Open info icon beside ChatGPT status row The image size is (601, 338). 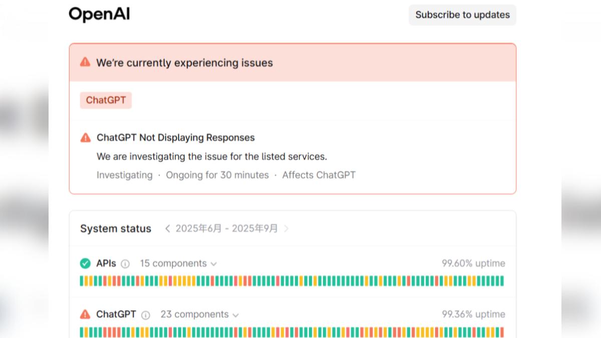coord(145,315)
